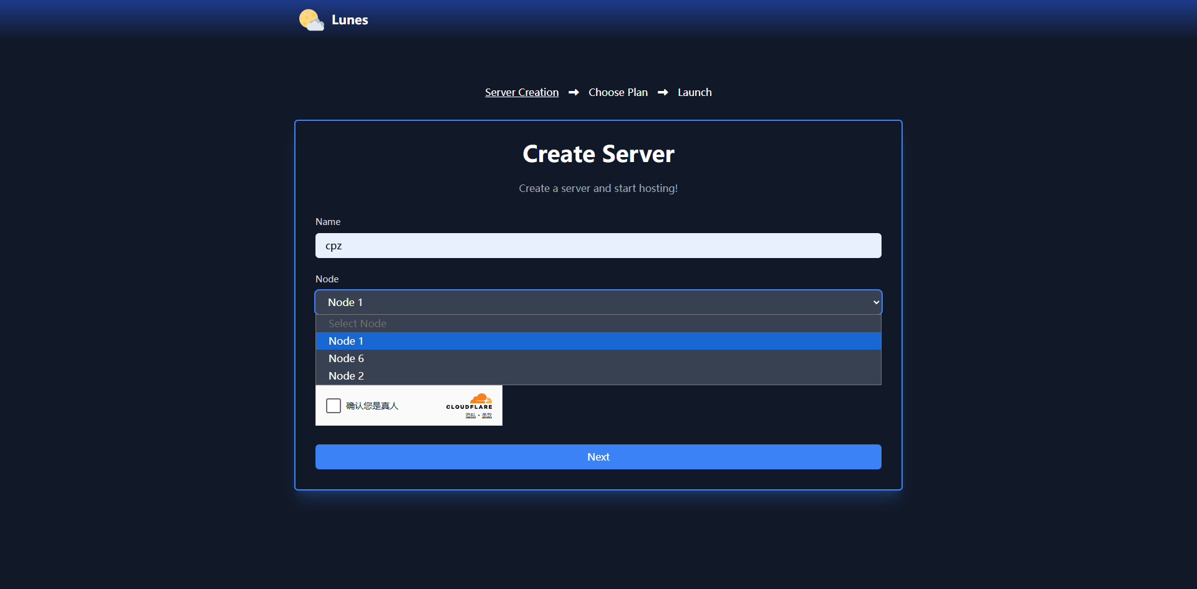
Task: Click the 确认您是真人 checkbox label
Action: tap(372, 406)
